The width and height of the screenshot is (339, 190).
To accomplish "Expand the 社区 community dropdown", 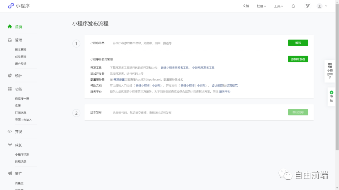I will tap(261, 6).
